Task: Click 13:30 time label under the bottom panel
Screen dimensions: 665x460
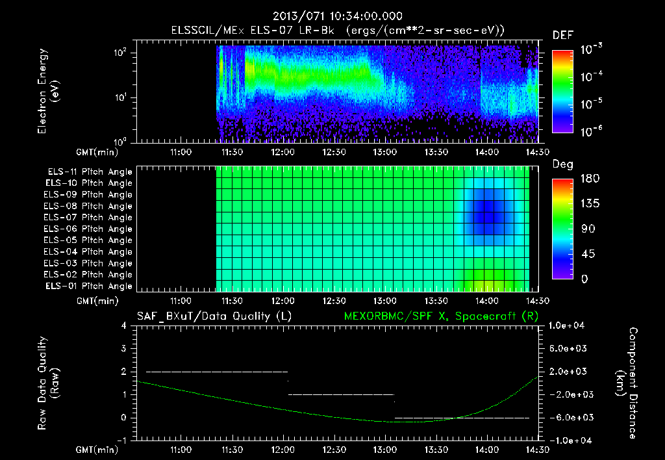Action: pos(436,450)
